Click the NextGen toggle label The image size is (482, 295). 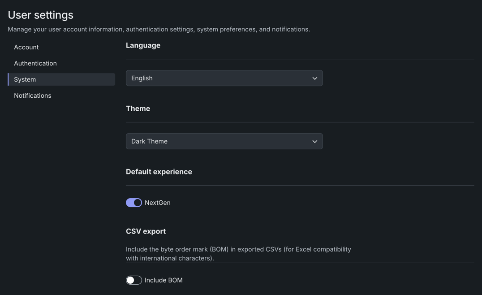click(158, 203)
